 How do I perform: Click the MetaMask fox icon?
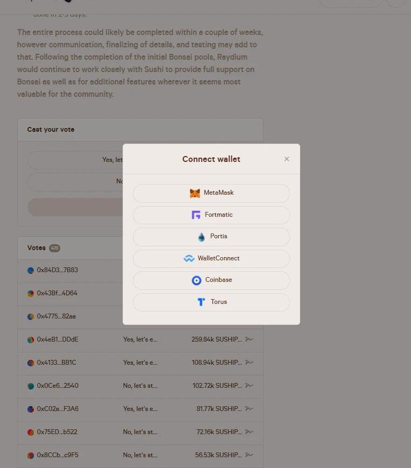[x=195, y=193]
